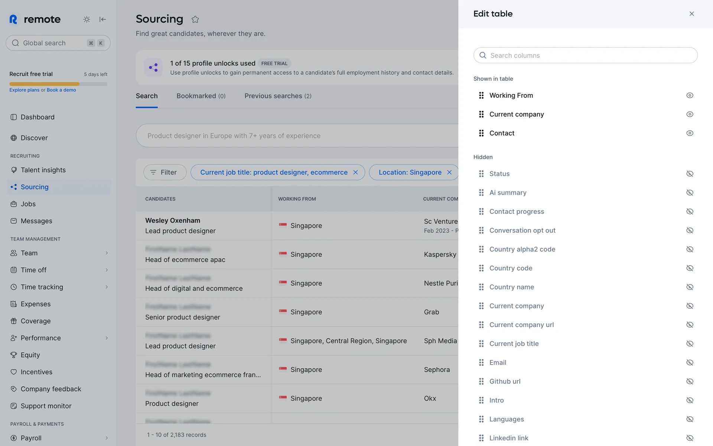
Task: Collapse the sidebar with the arrow icon
Action: click(x=103, y=19)
